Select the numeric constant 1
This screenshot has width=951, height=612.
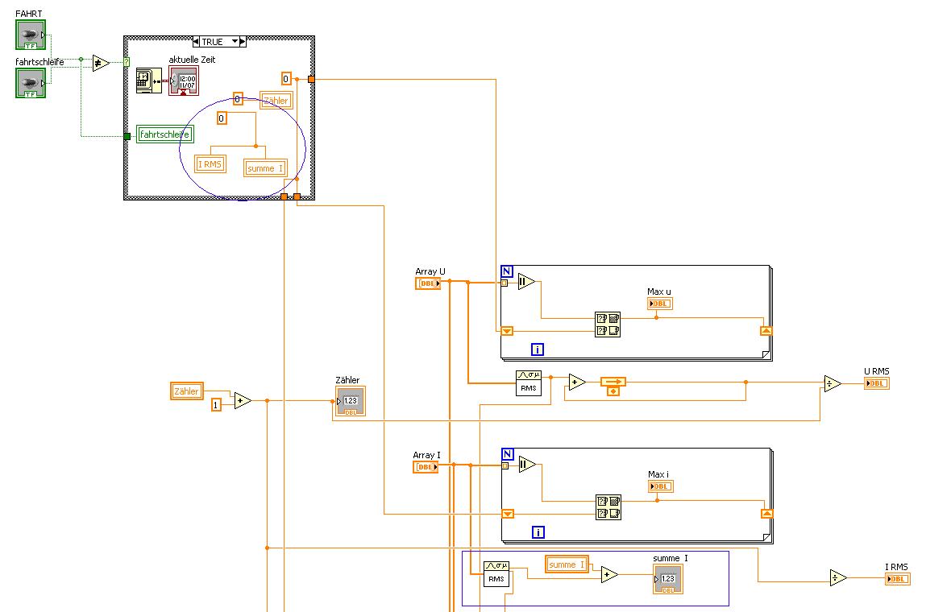[x=216, y=405]
